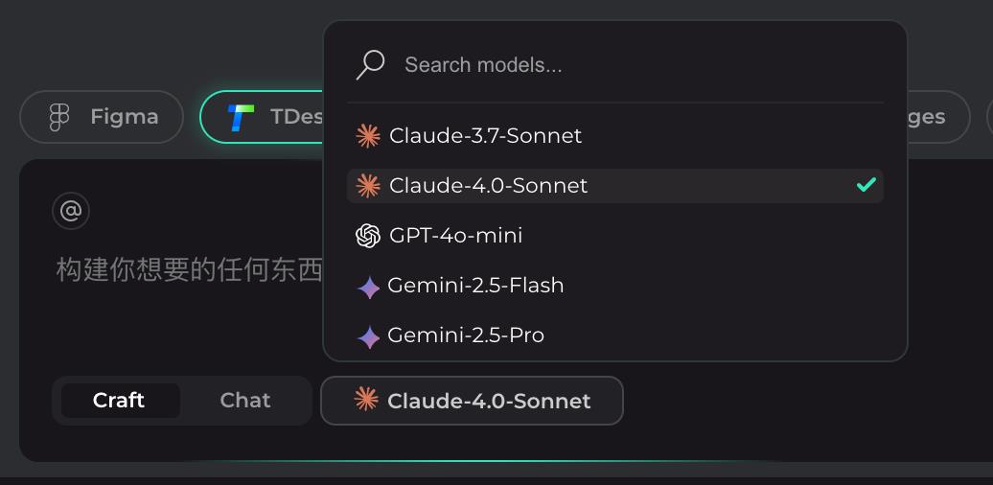Select Gemini-2.5-Flash from the list
The image size is (993, 485).
point(615,287)
